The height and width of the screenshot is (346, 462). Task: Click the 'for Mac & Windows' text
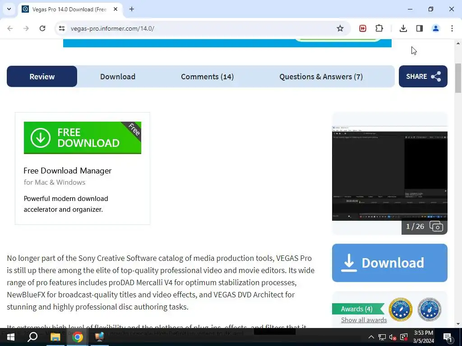click(x=55, y=182)
